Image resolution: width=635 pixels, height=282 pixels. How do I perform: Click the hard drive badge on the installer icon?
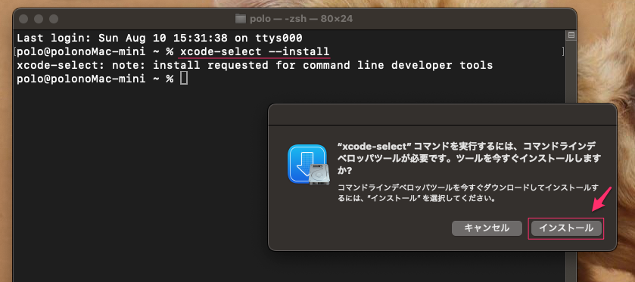(x=320, y=175)
